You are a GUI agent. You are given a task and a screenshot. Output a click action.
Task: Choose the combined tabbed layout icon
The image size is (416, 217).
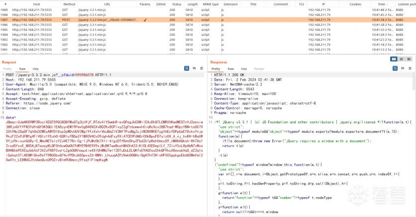[x=409, y=59]
